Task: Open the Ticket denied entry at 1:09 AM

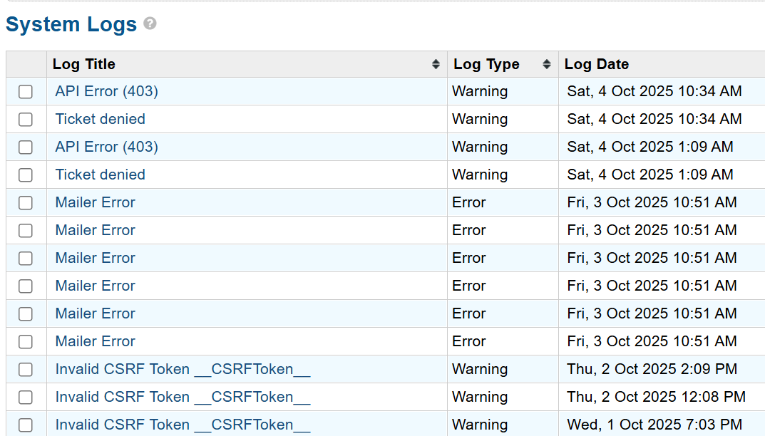Action: pos(101,175)
